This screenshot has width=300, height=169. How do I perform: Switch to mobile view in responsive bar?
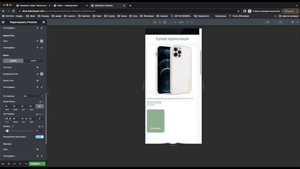165,22
